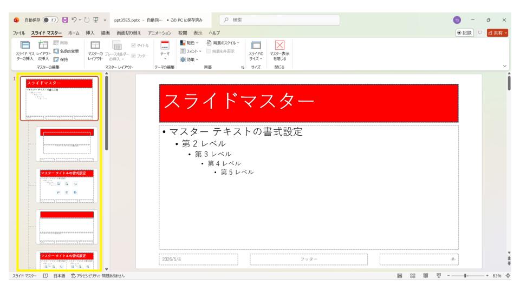Open the ヘルプ tab
This screenshot has height=292, width=520.
pyautogui.click(x=214, y=33)
